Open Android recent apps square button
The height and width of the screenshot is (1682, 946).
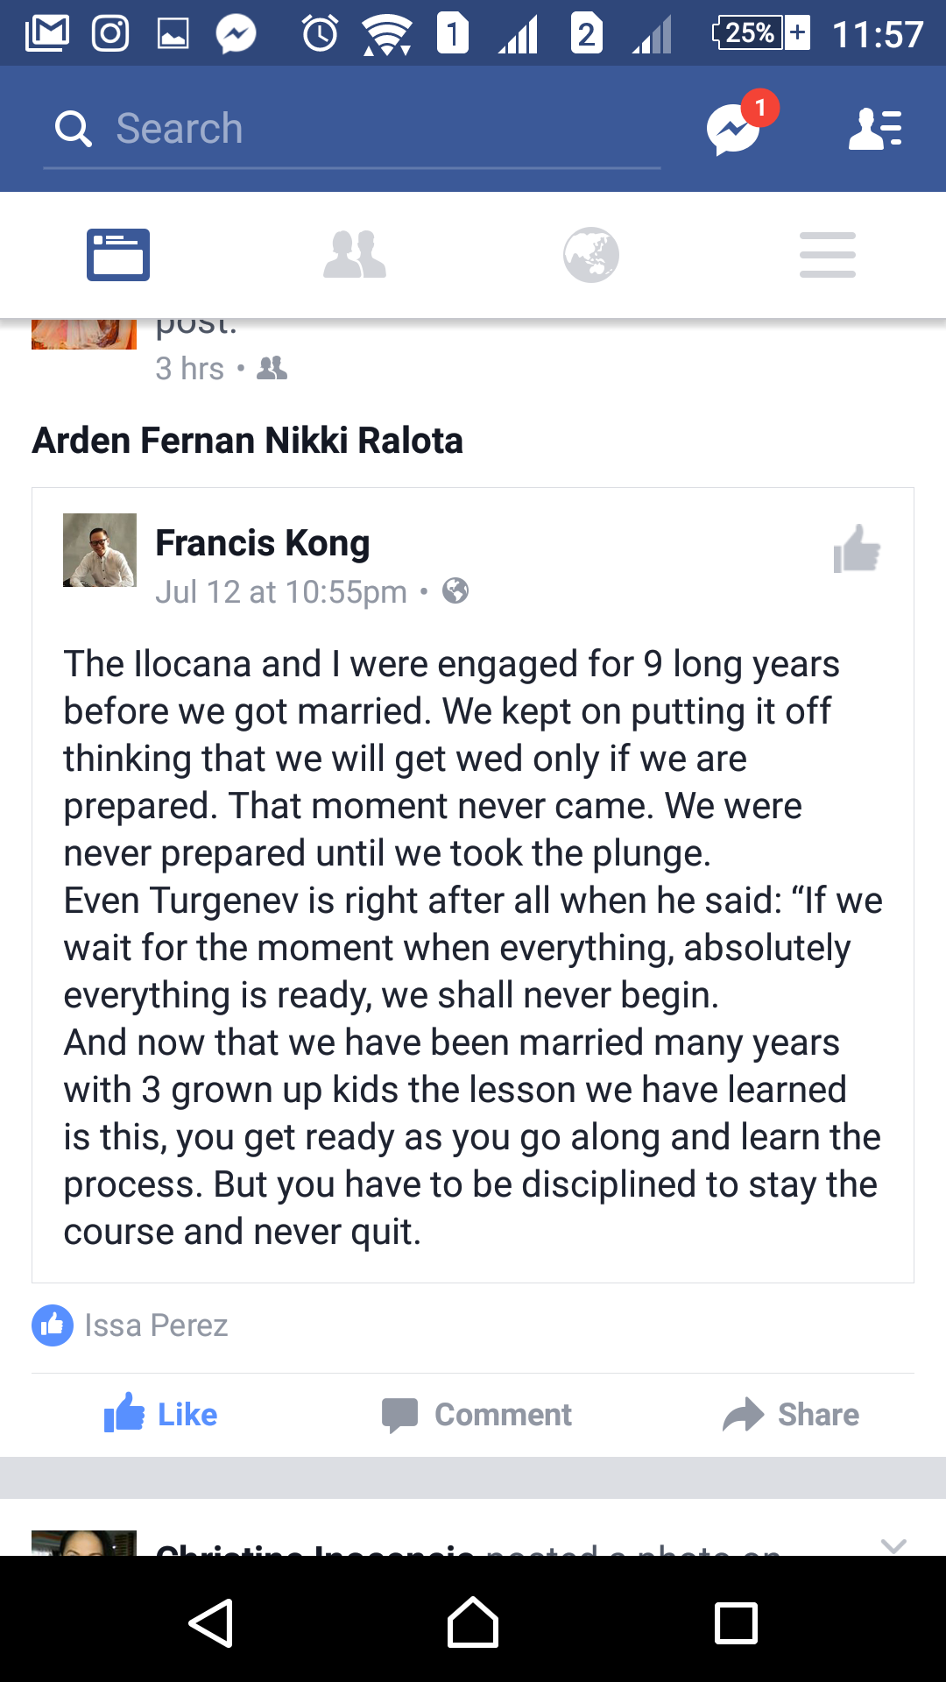pyautogui.click(x=736, y=1622)
